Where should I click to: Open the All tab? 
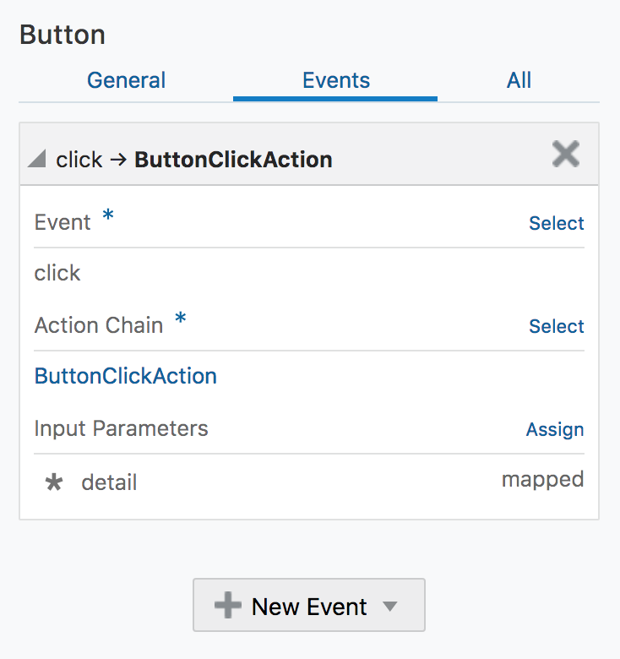(519, 81)
